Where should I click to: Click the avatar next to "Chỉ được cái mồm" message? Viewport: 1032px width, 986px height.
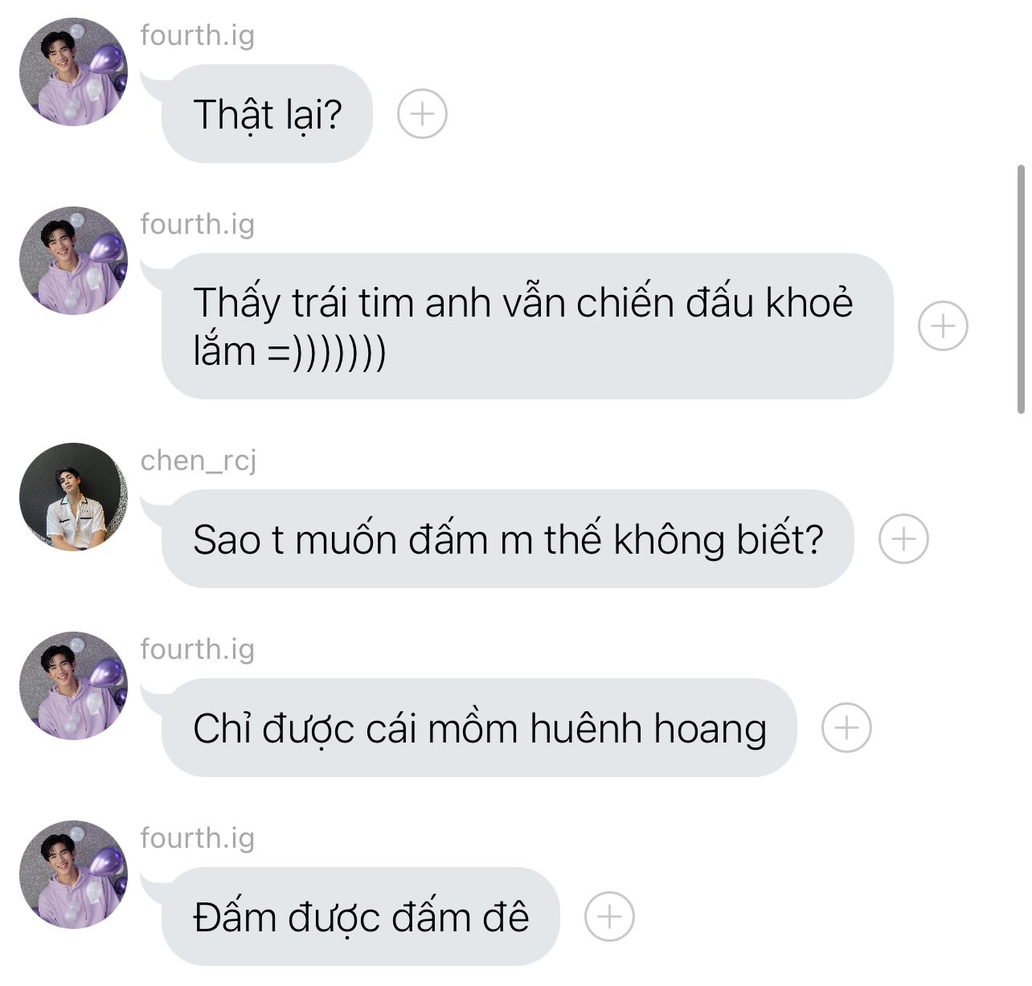pyautogui.click(x=73, y=685)
